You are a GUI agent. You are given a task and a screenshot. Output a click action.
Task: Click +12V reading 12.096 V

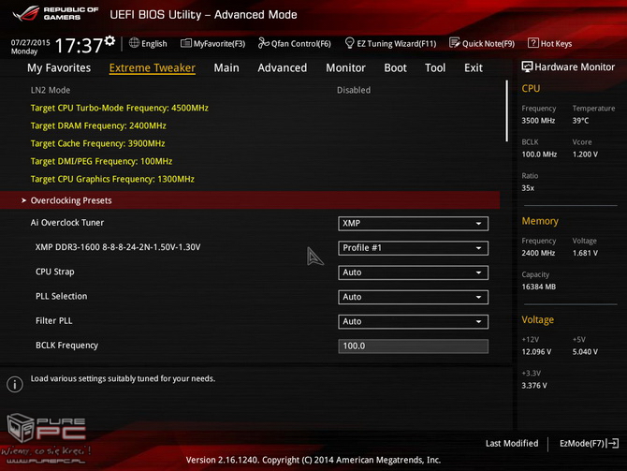pyautogui.click(x=536, y=352)
